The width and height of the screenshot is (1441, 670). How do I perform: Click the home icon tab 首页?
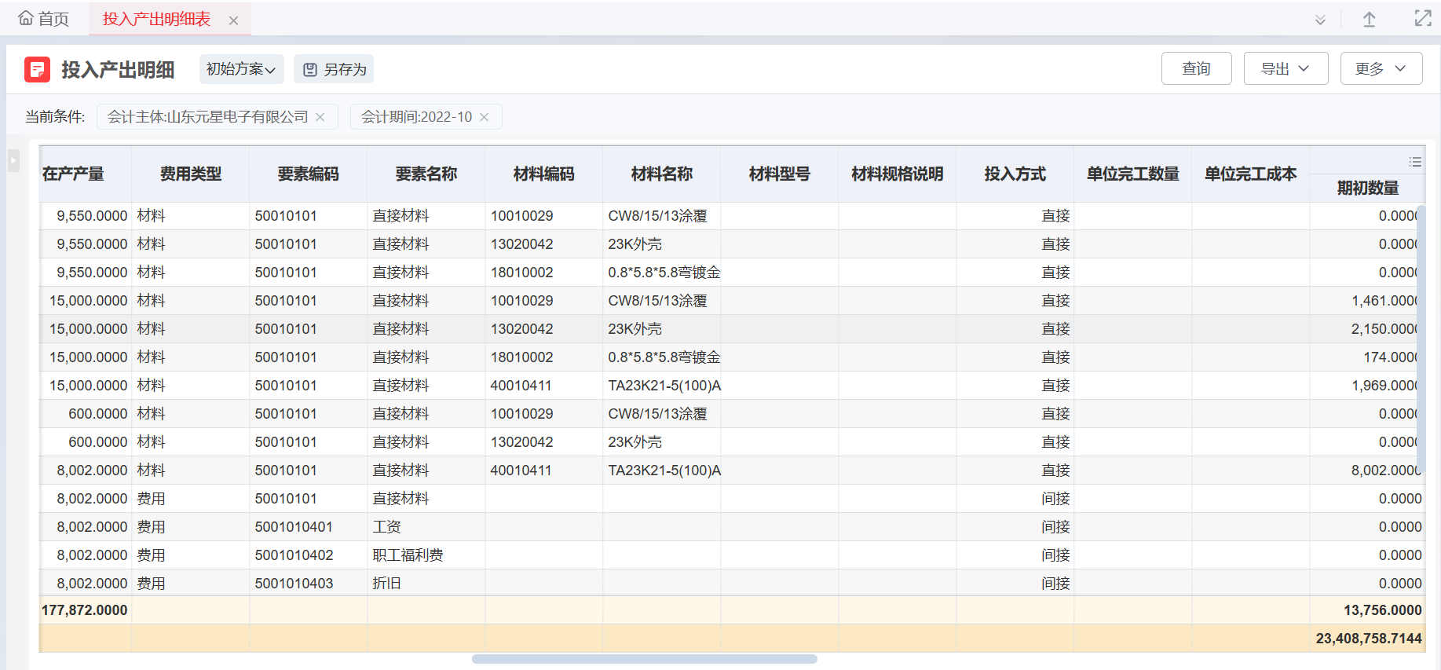click(x=43, y=19)
